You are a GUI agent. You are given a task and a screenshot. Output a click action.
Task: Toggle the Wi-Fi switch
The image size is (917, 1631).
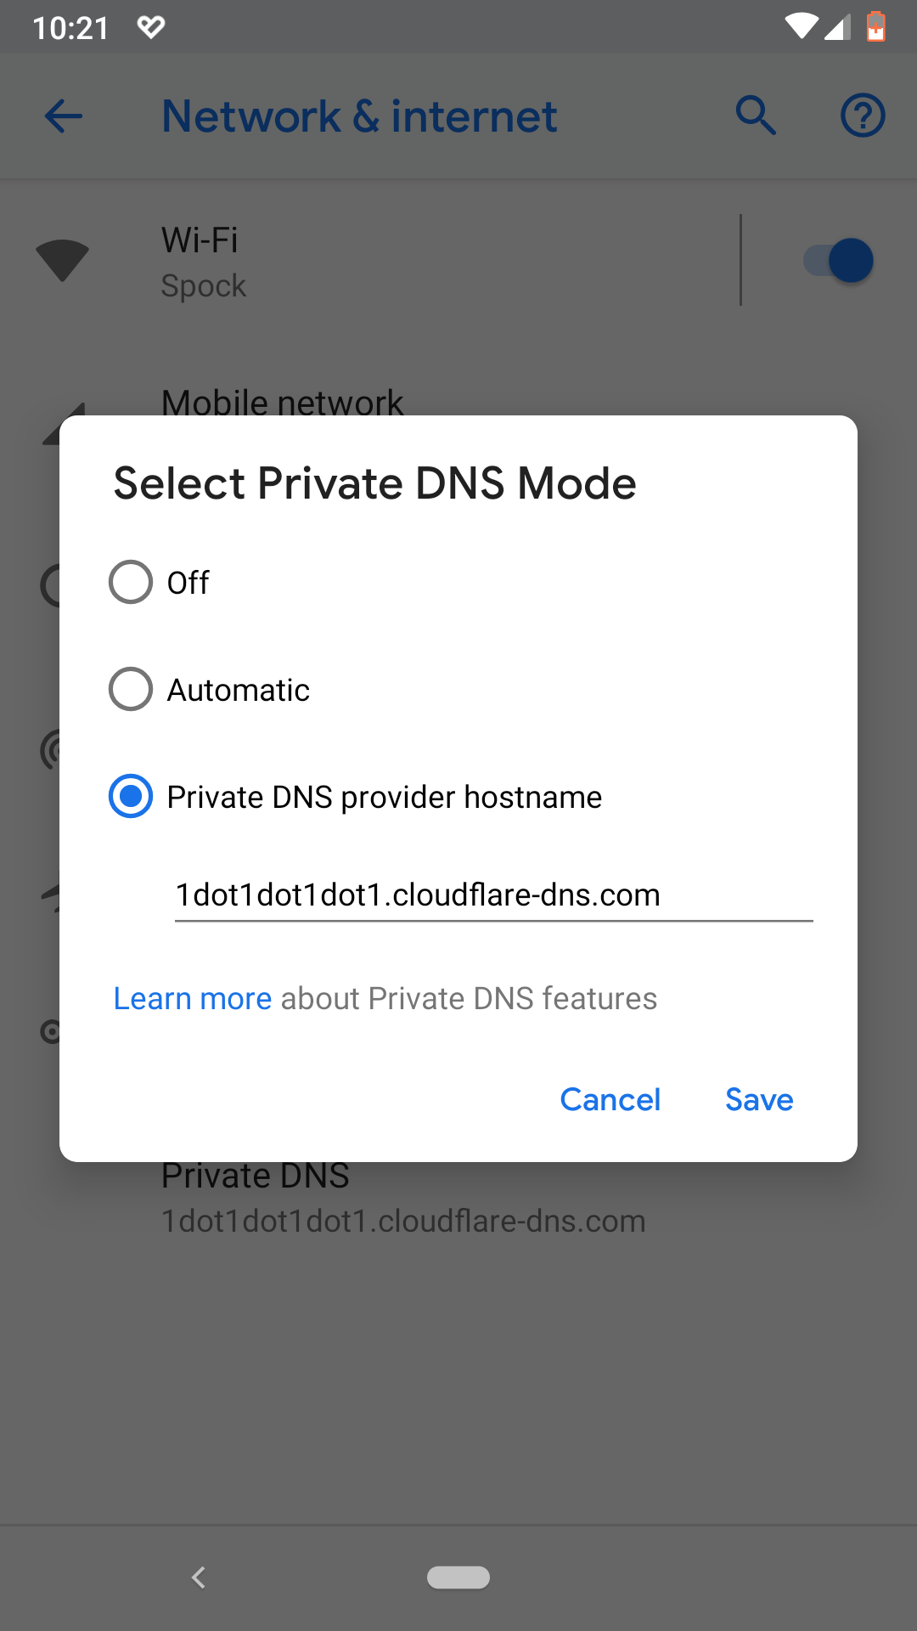[839, 261]
